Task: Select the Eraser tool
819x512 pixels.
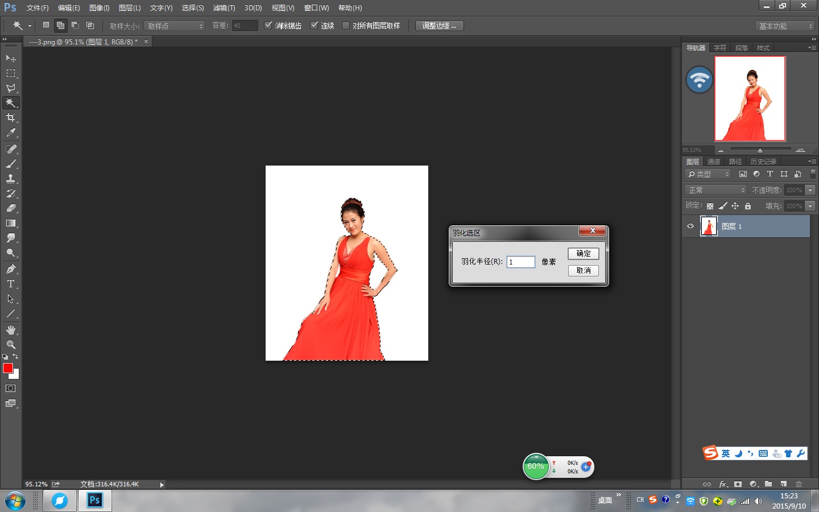Action: coord(11,208)
